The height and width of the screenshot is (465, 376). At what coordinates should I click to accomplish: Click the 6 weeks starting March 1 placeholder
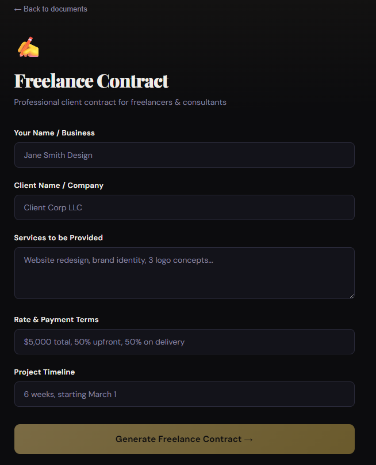(x=69, y=394)
